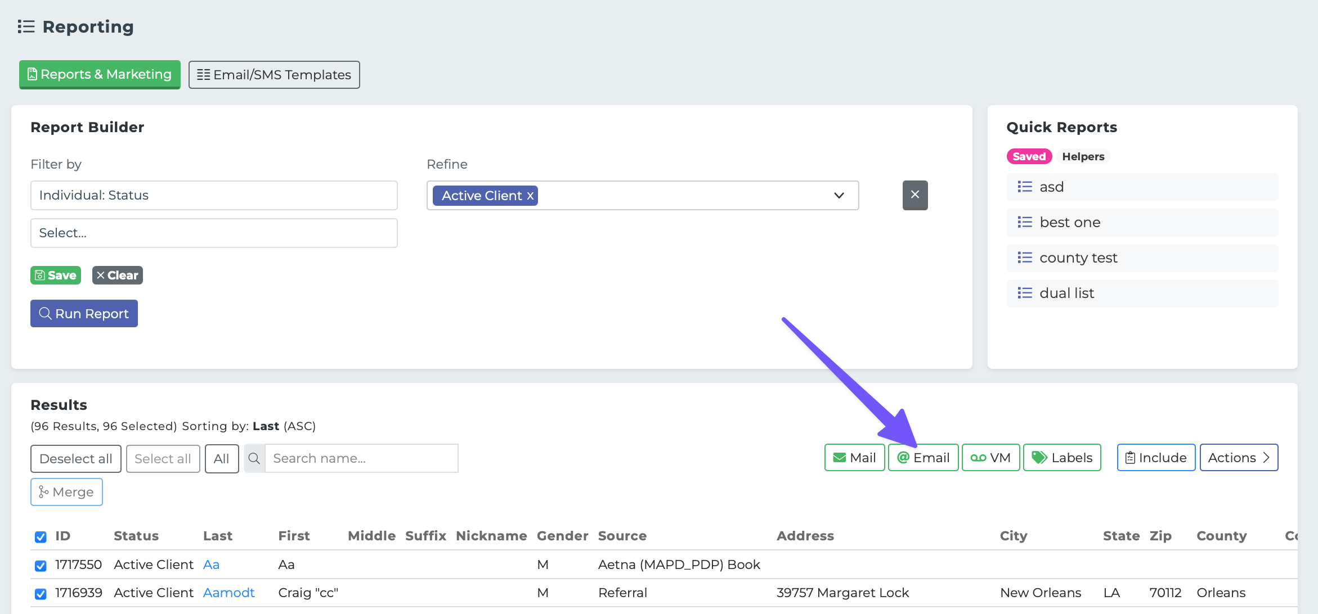This screenshot has height=614, width=1318.
Task: Click the Labels tag button
Action: tap(1061, 458)
